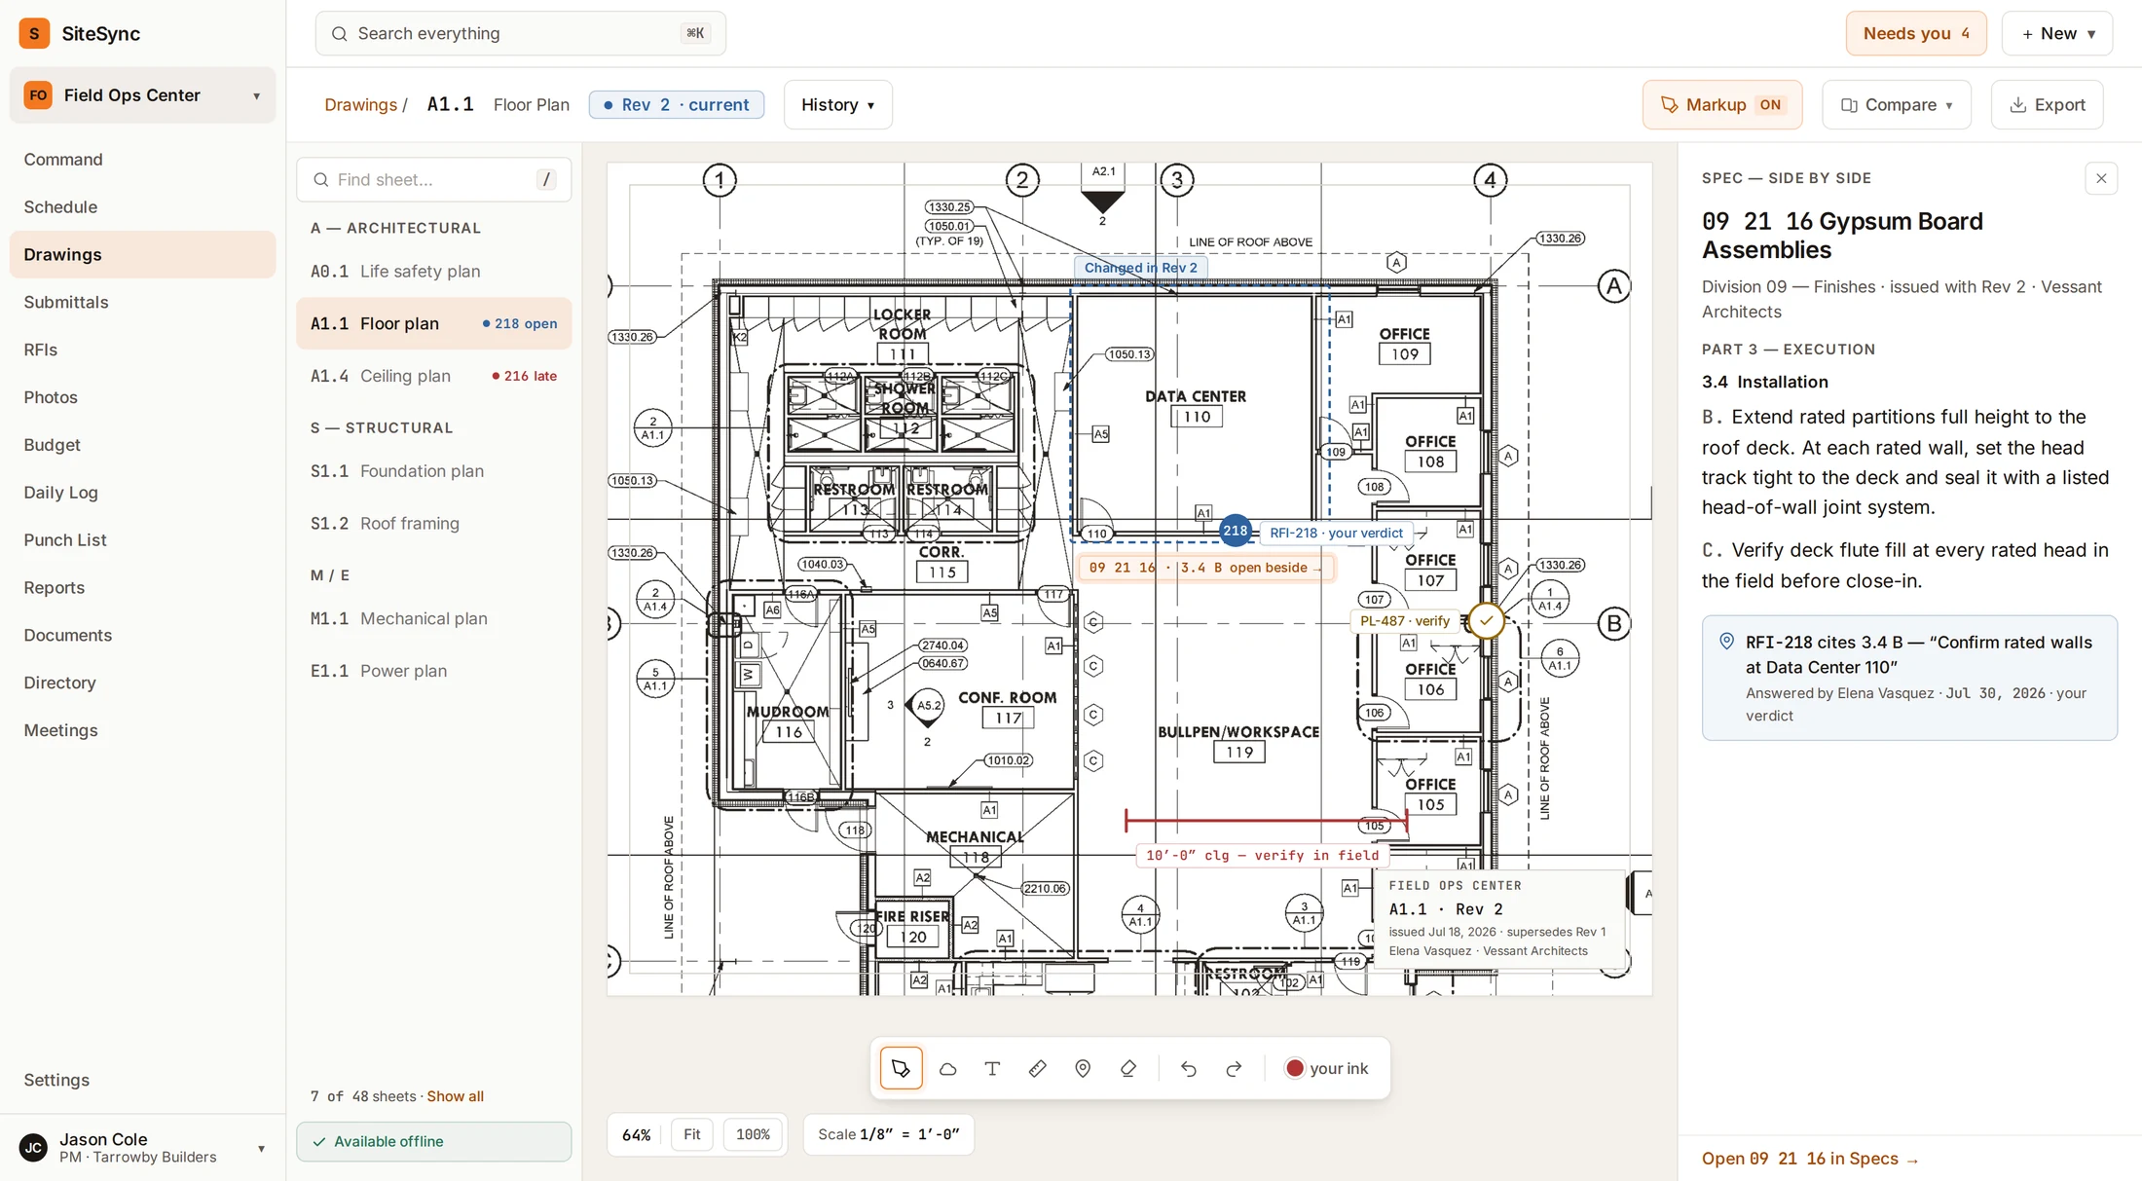Click the Fit zoom button
2142x1181 pixels.
[x=692, y=1134]
